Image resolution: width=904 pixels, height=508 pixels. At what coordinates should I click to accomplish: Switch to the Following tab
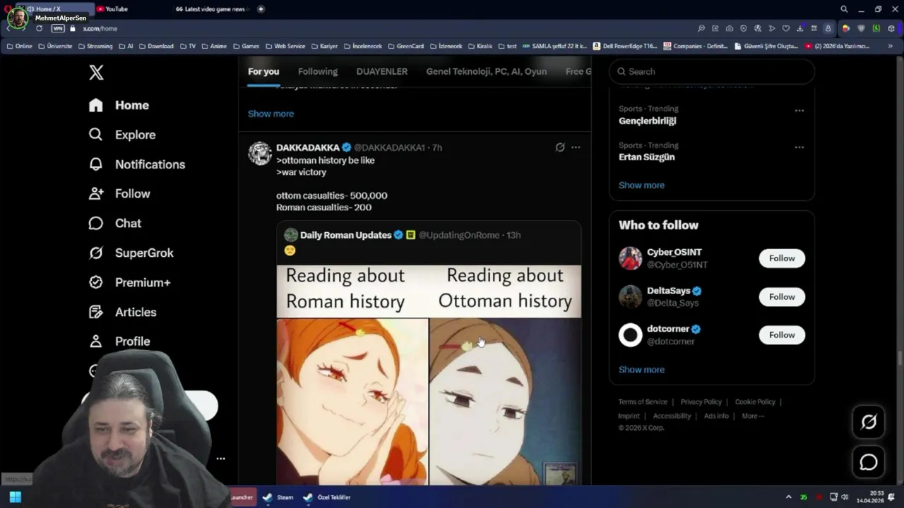tap(318, 71)
